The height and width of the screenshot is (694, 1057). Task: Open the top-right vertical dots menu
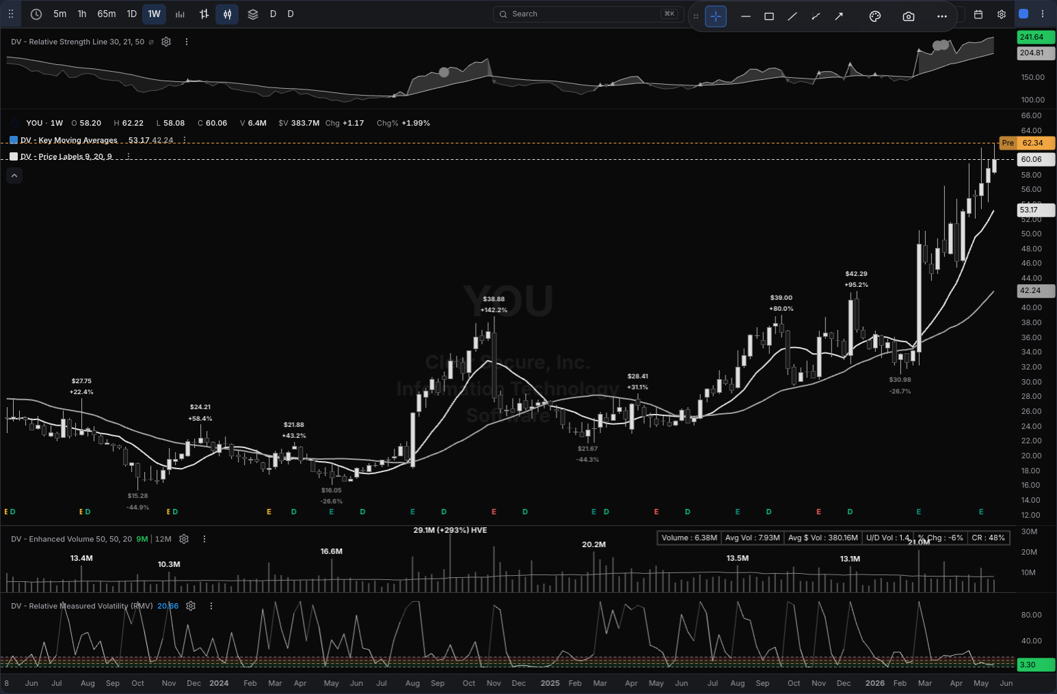[1043, 14]
